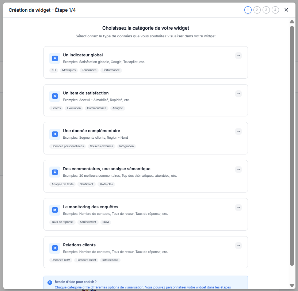Open arrow next to Un indicateur global
The height and width of the screenshot is (291, 298).
click(x=238, y=56)
